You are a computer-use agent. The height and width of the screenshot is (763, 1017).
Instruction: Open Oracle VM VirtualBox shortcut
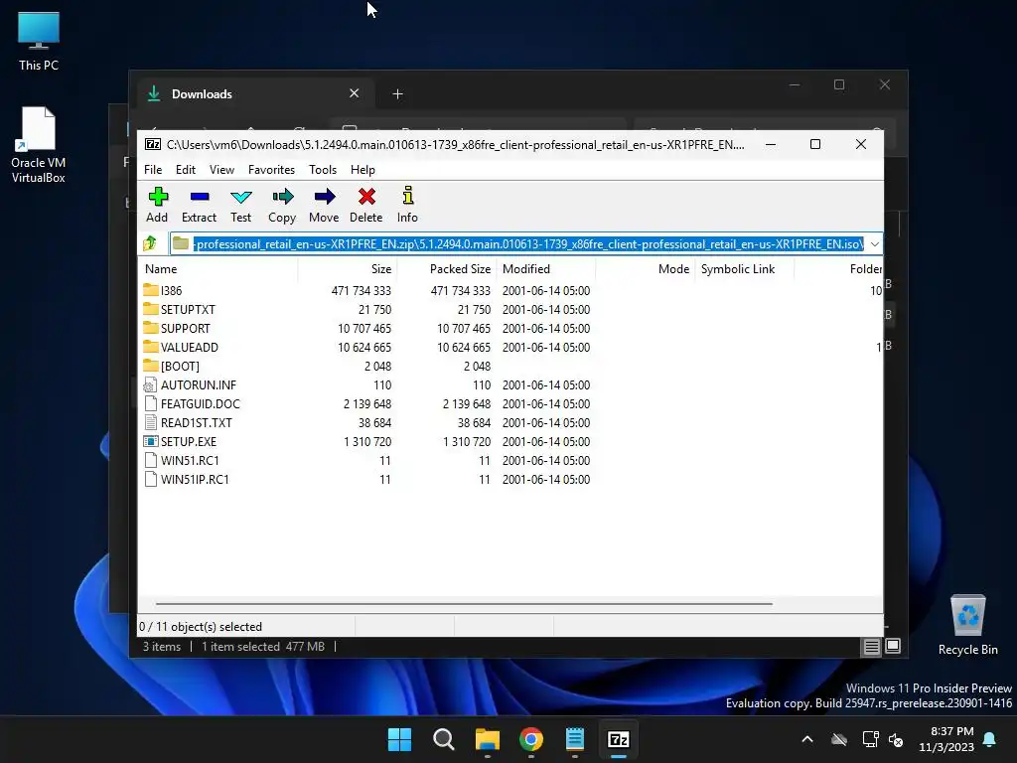point(39,145)
